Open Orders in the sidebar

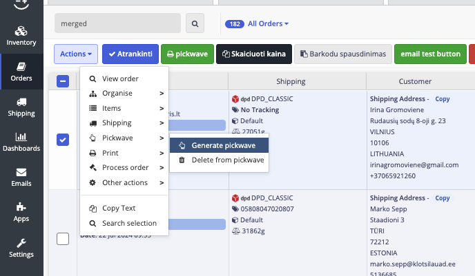tap(21, 72)
